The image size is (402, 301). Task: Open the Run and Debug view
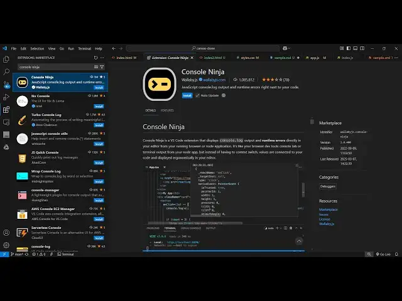click(6, 97)
